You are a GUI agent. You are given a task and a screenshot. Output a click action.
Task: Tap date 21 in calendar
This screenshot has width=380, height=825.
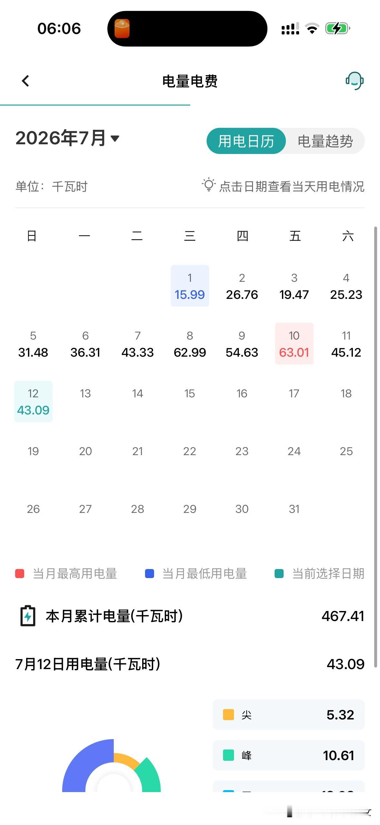pos(138,451)
